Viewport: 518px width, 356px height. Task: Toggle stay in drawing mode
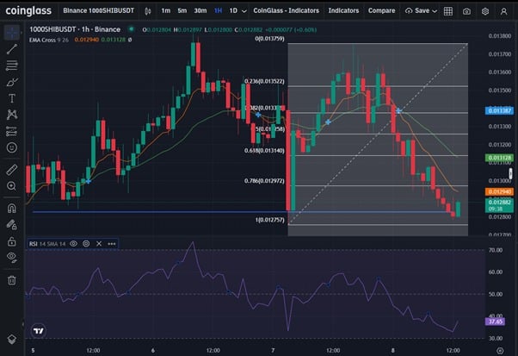click(12, 225)
